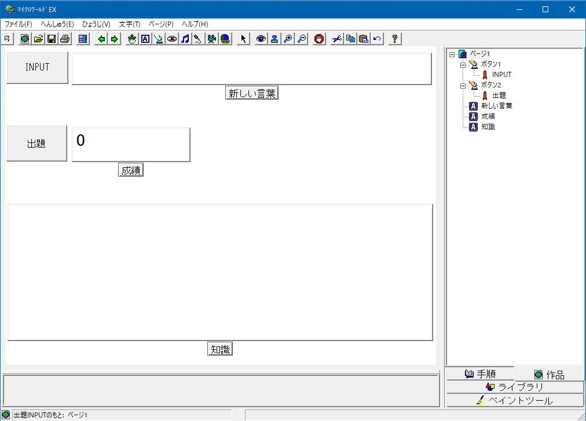The width and height of the screenshot is (586, 421).
Task: Stop all processes with red stop hand
Action: pos(319,39)
